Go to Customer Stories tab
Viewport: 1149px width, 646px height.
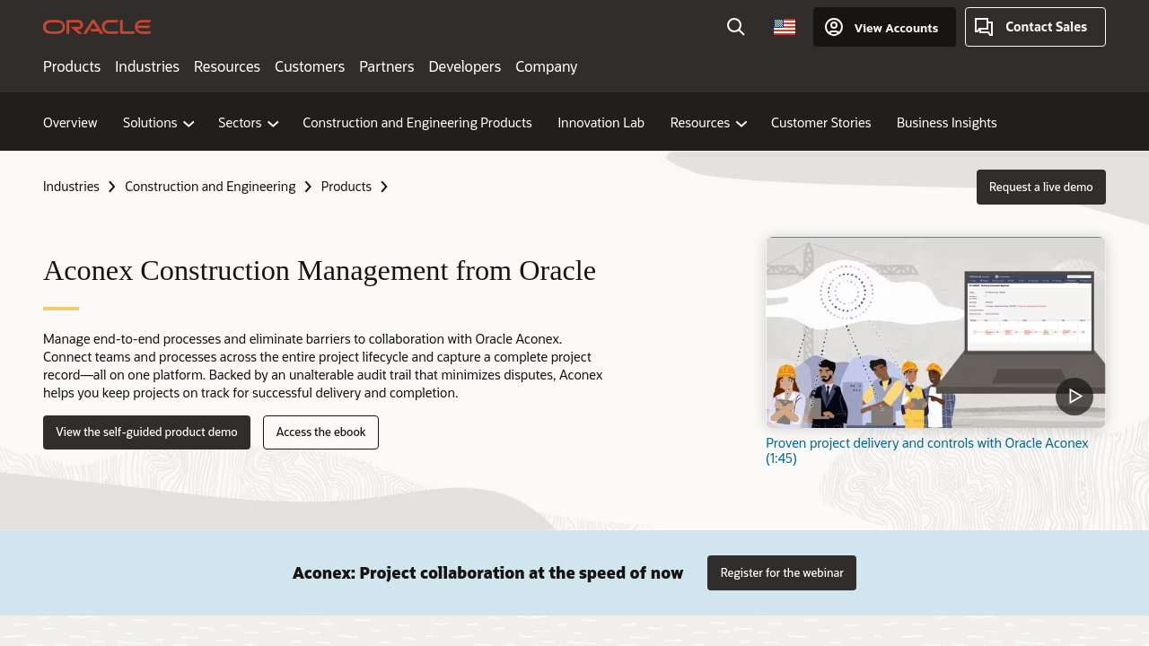[820, 123]
